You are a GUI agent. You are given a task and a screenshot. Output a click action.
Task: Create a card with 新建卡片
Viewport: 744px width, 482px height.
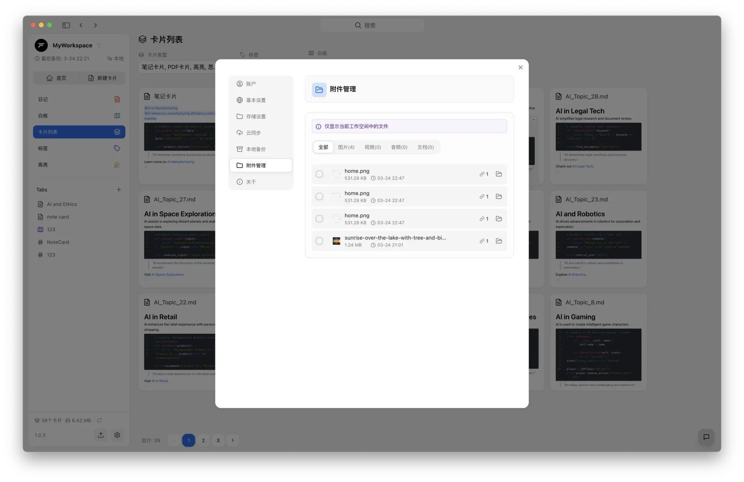point(103,78)
